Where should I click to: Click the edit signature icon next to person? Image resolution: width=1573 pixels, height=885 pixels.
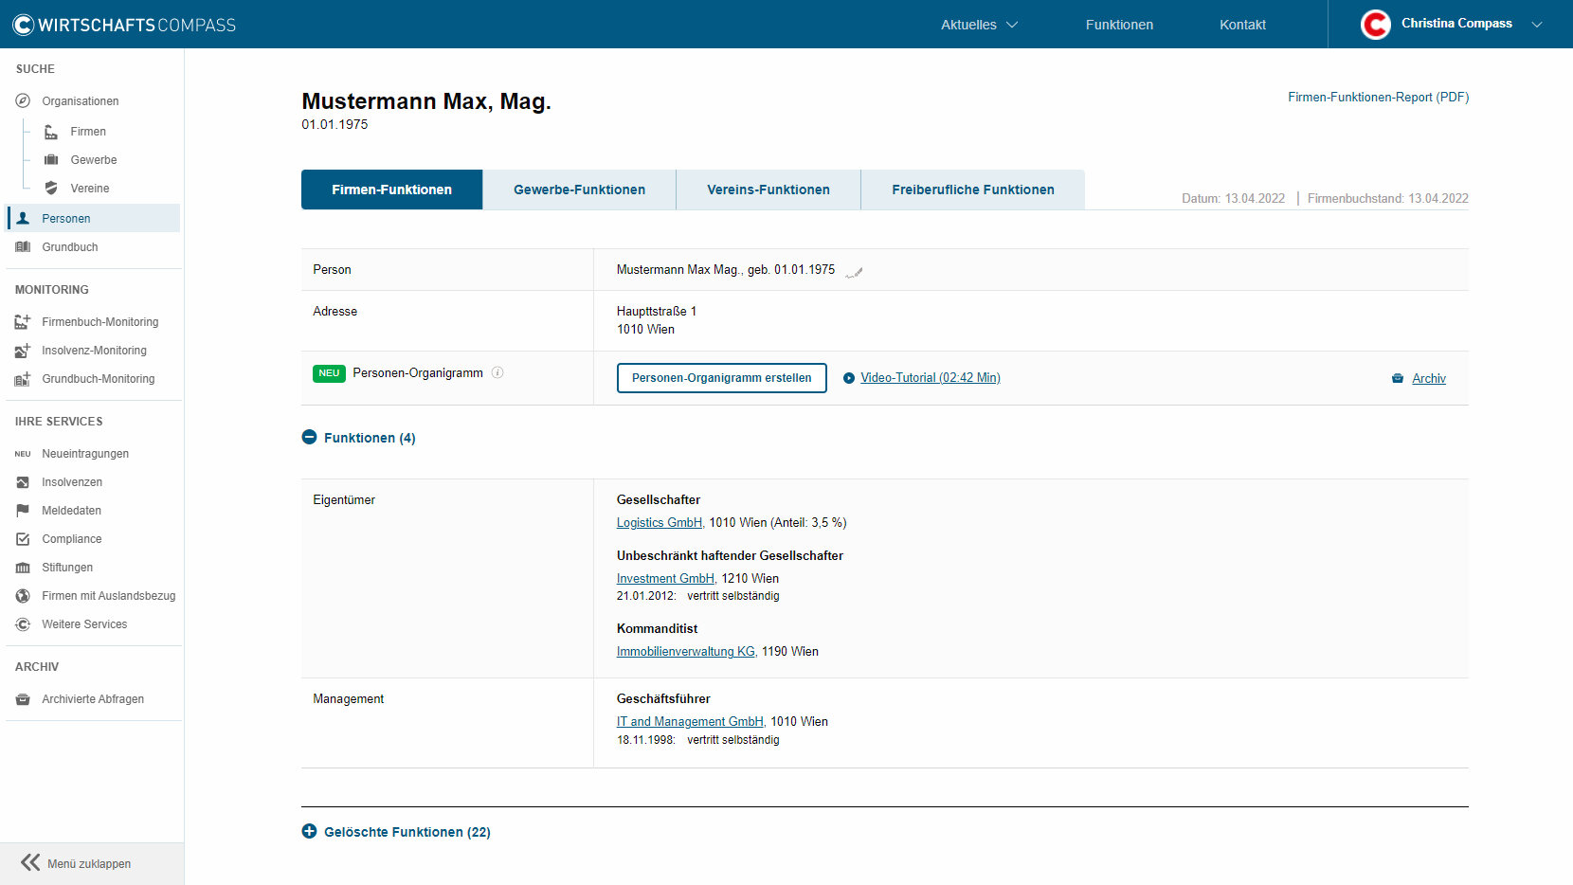(854, 272)
